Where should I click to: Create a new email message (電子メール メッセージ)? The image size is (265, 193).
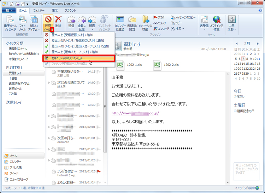[x=10, y=23]
